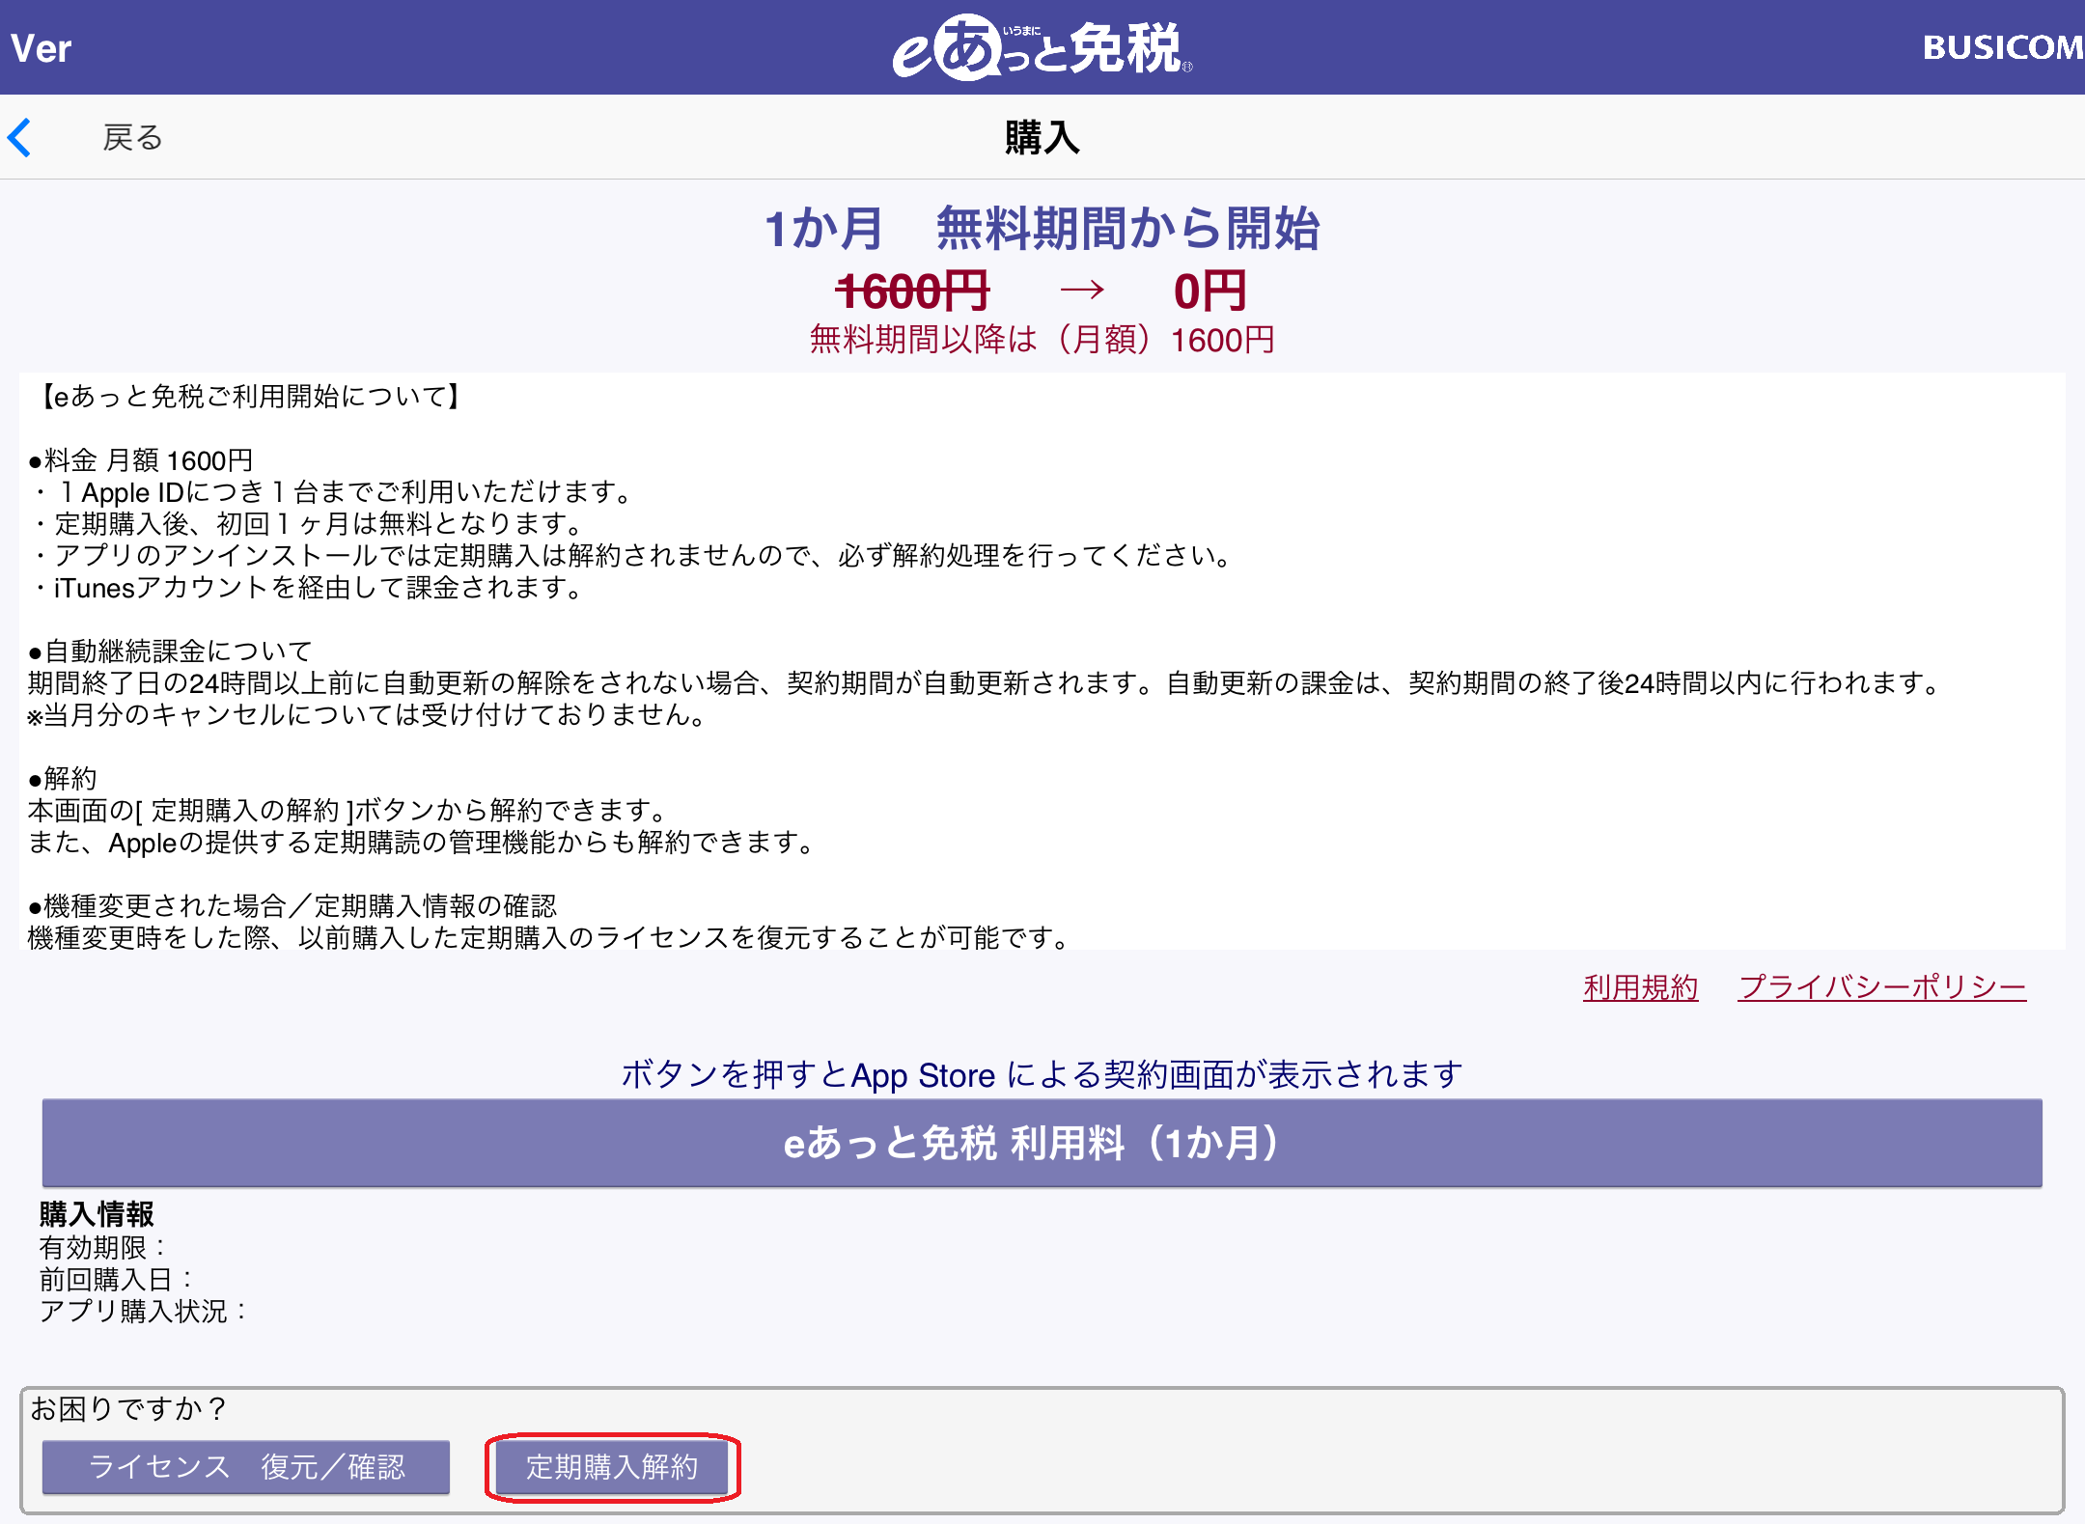Image resolution: width=2085 pixels, height=1524 pixels.
Task: Click ボタンを押すとApp Store notice text
Action: pos(1042,1074)
